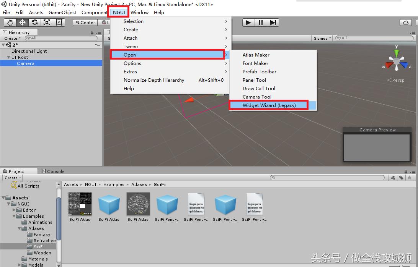Open the Gizmos dropdown
Viewport: 418px width, 267px height.
pyautogui.click(x=322, y=38)
